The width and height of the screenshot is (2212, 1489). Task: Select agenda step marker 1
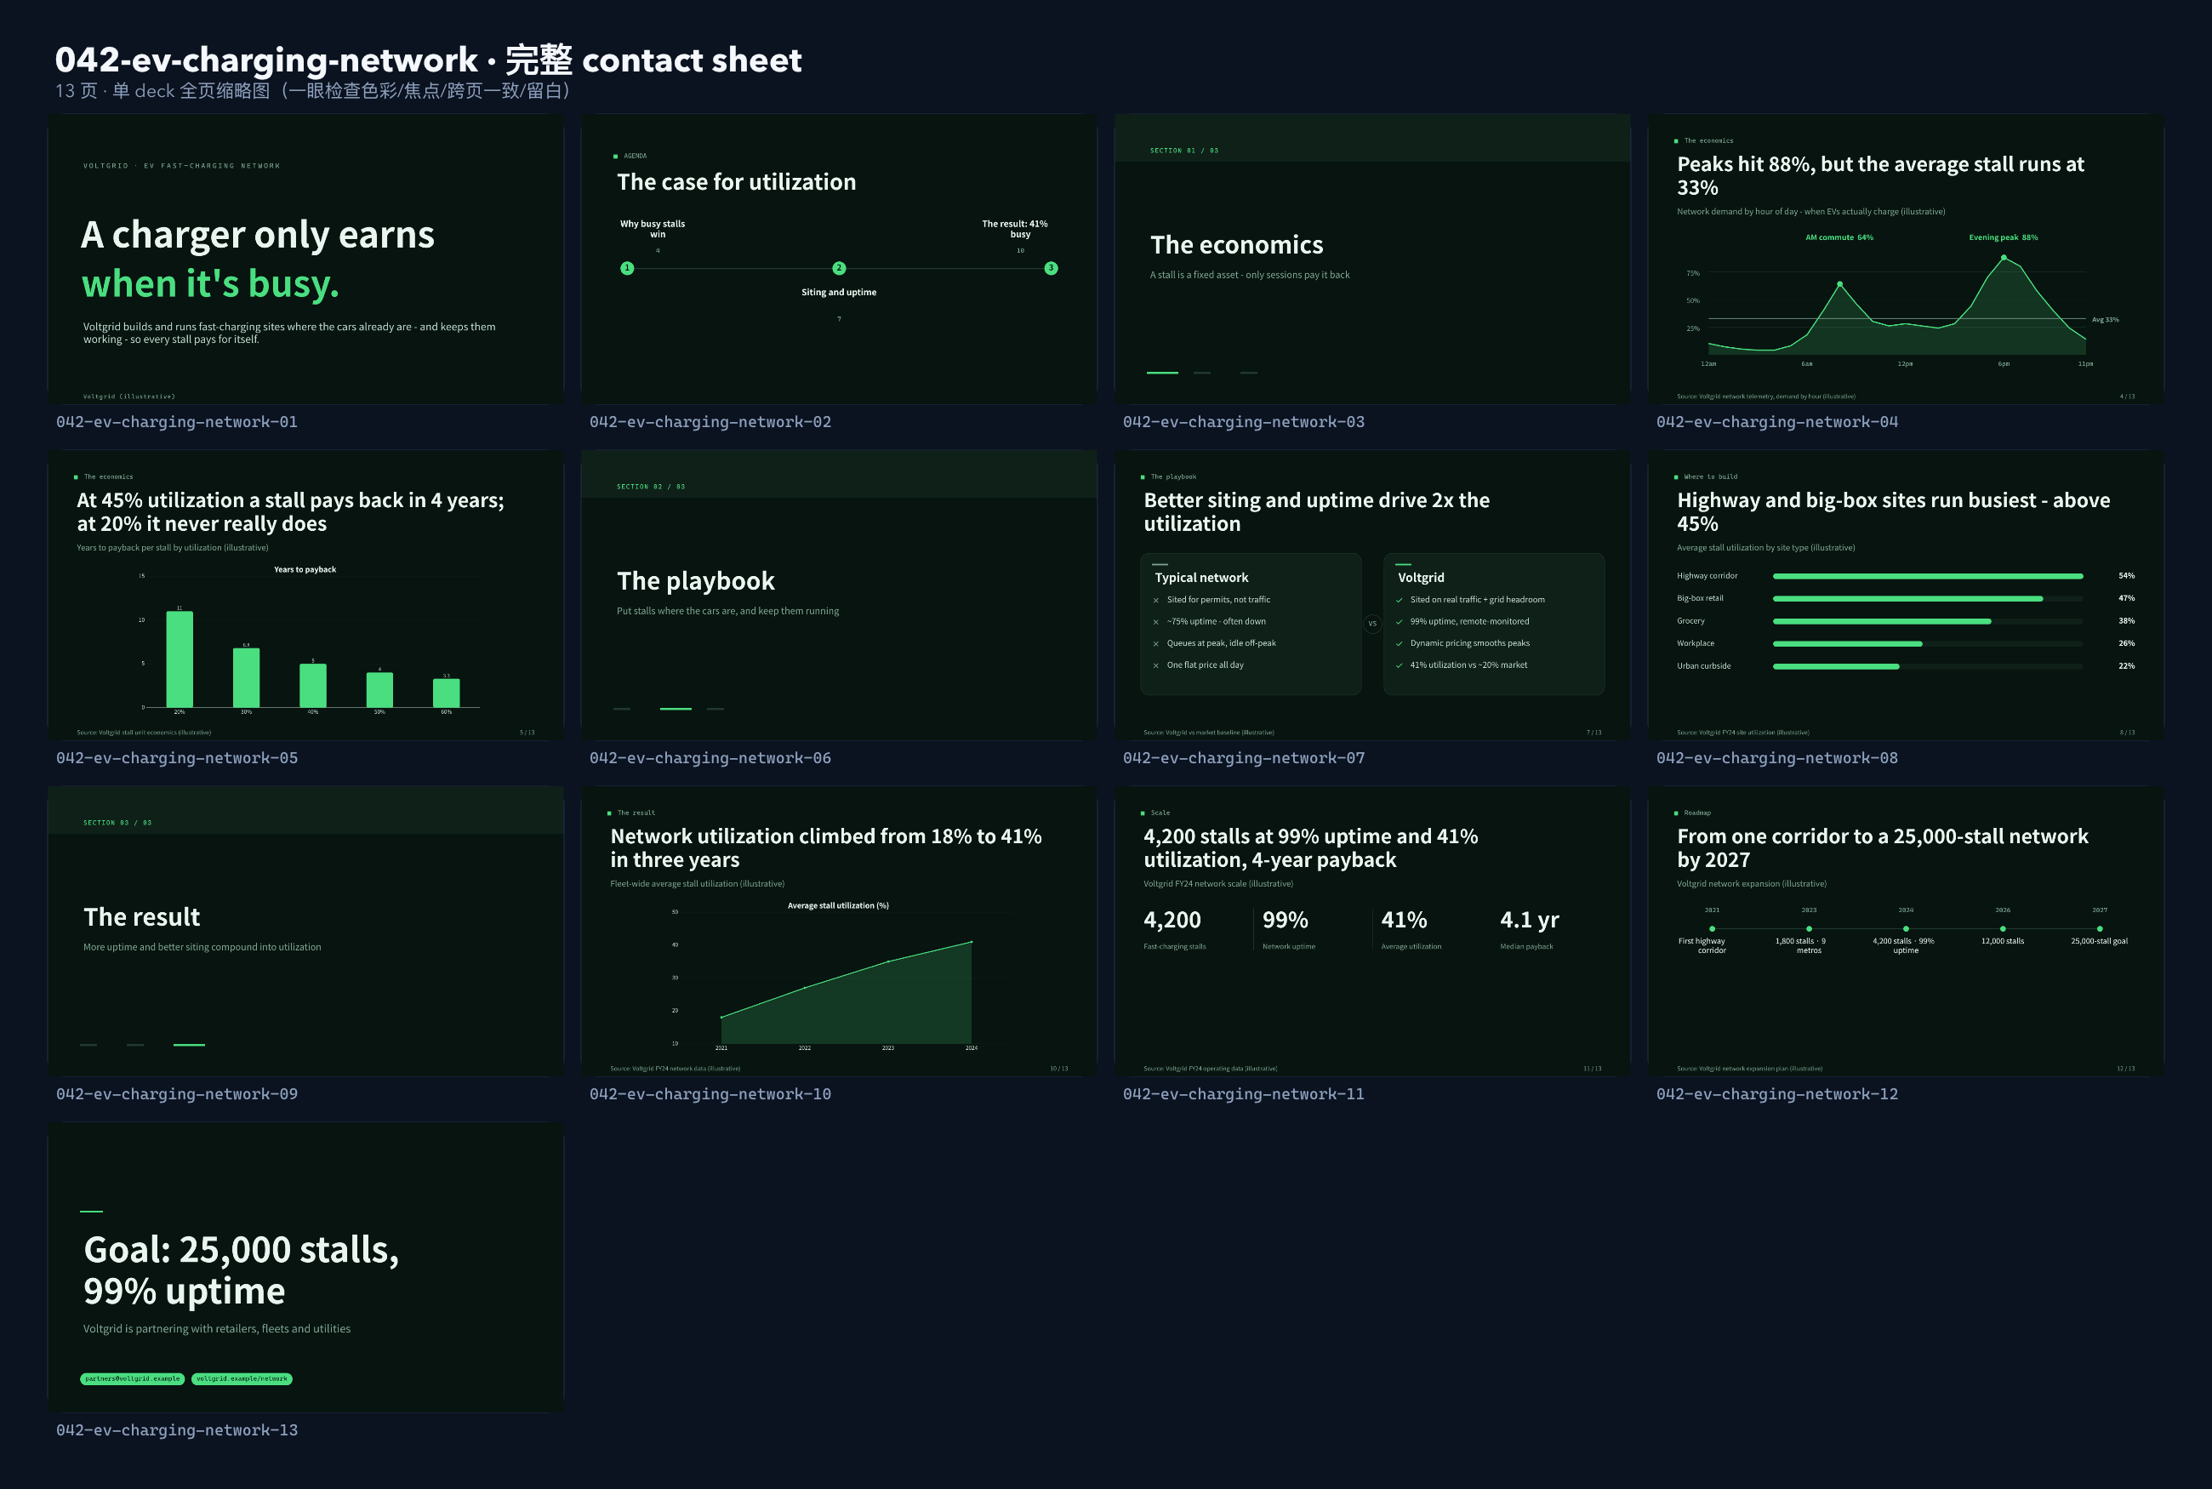coord(626,268)
